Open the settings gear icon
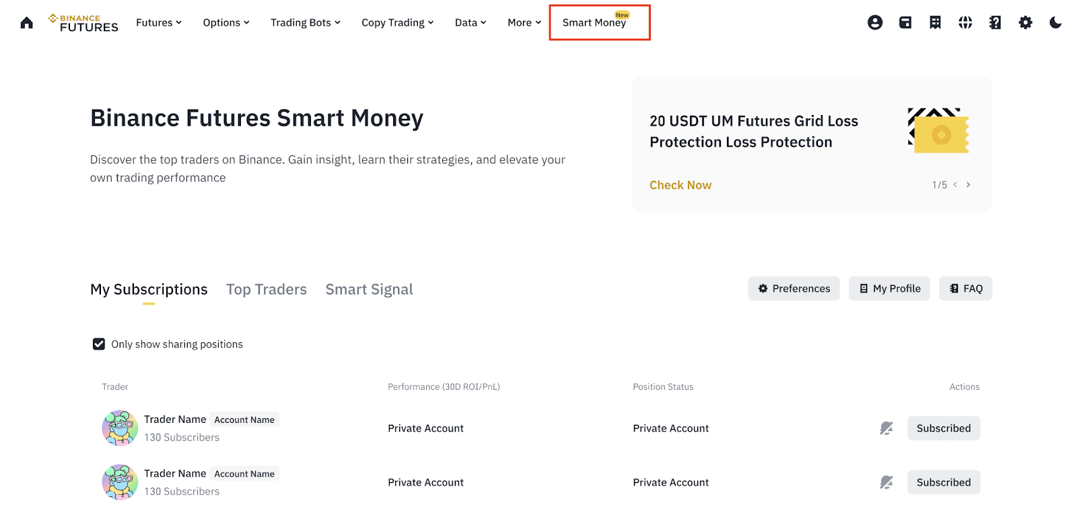The width and height of the screenshot is (1077, 513). tap(1025, 23)
